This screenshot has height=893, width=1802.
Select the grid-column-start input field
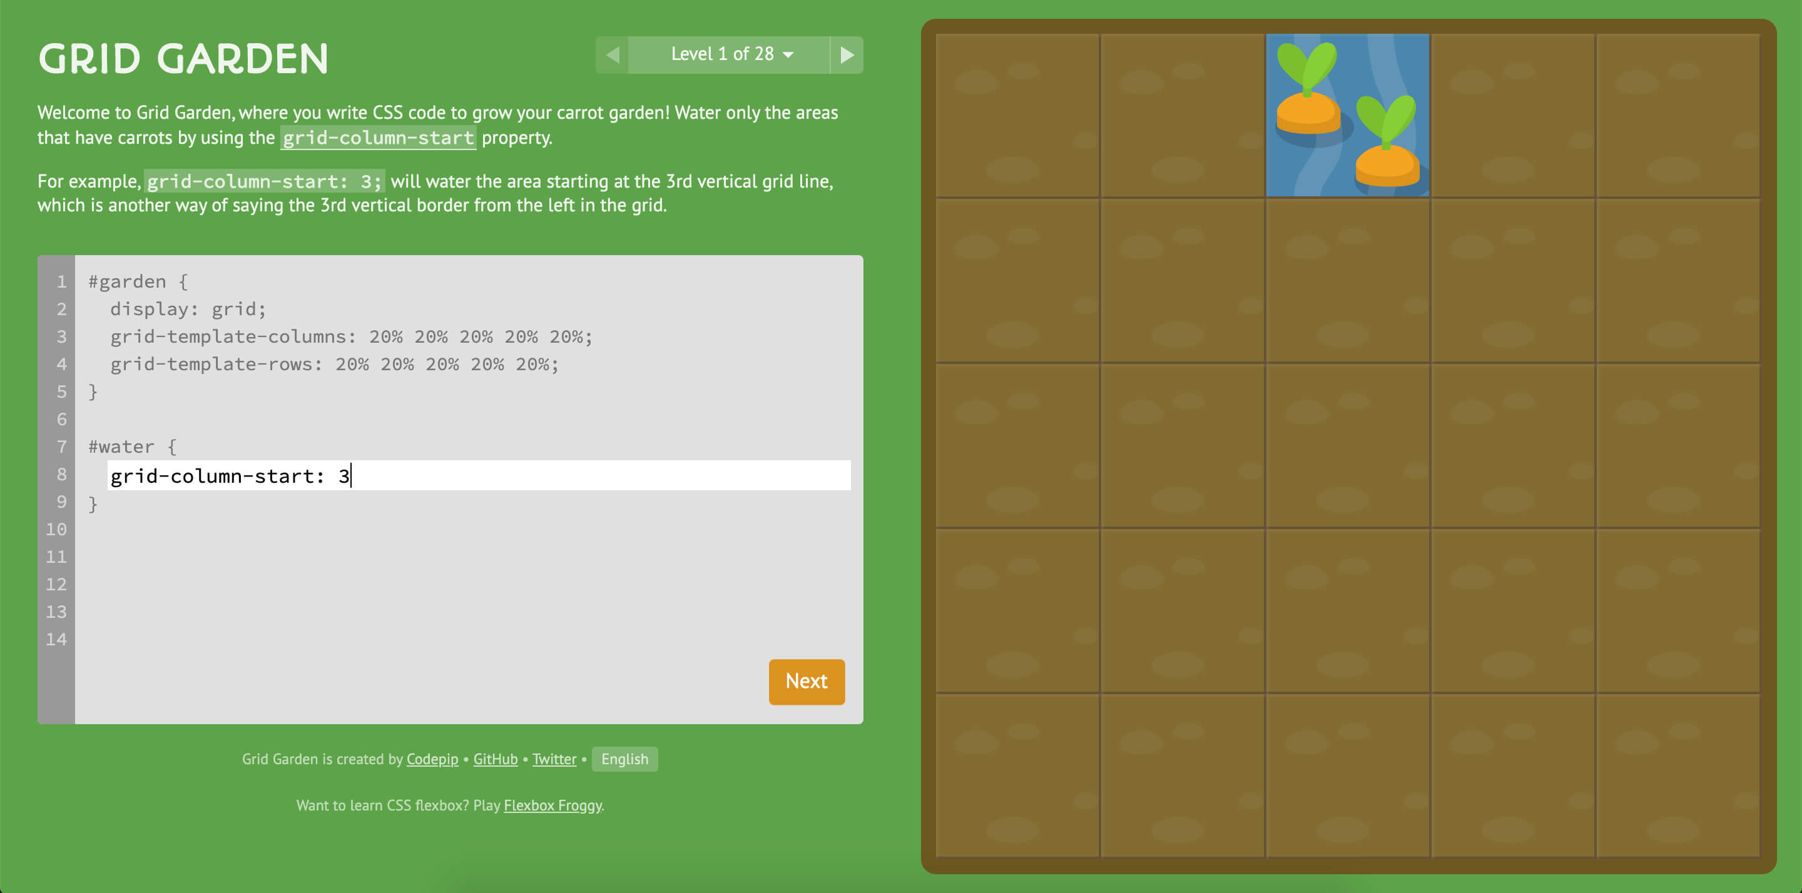tap(472, 475)
